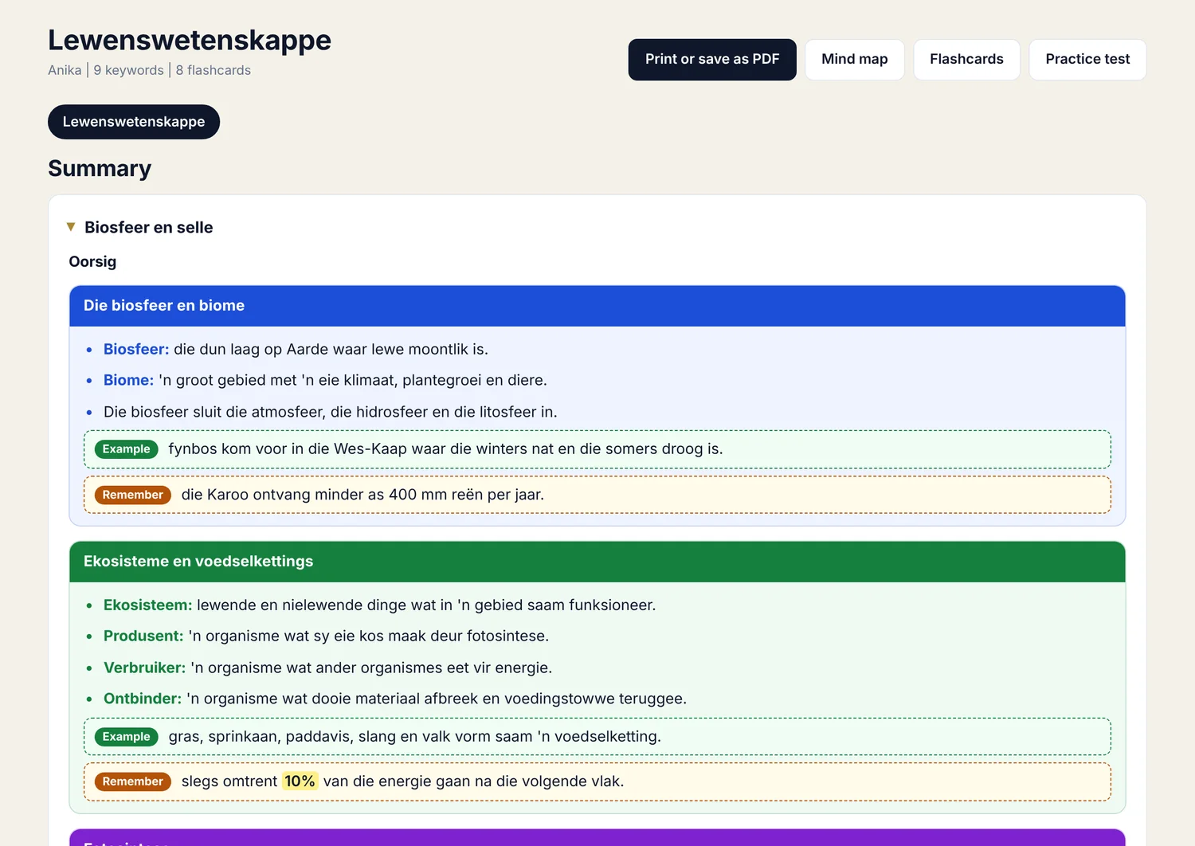This screenshot has width=1195, height=846.
Task: Click the Verbruiker keyword term
Action: [x=144, y=668]
